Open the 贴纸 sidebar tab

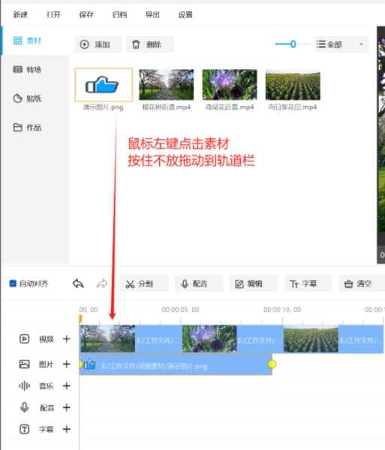coord(35,98)
